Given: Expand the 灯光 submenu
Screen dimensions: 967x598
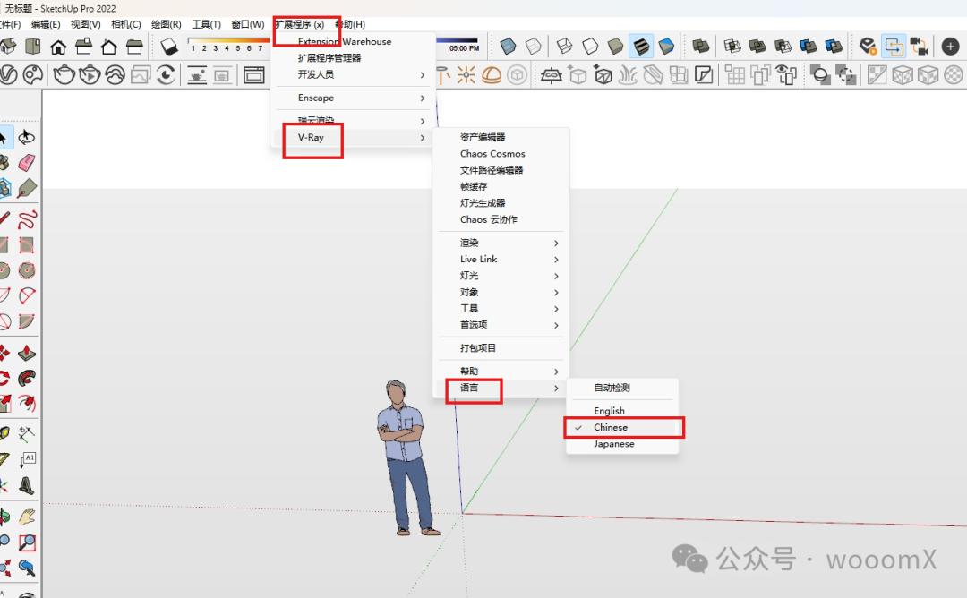Looking at the screenshot, I should click(501, 276).
